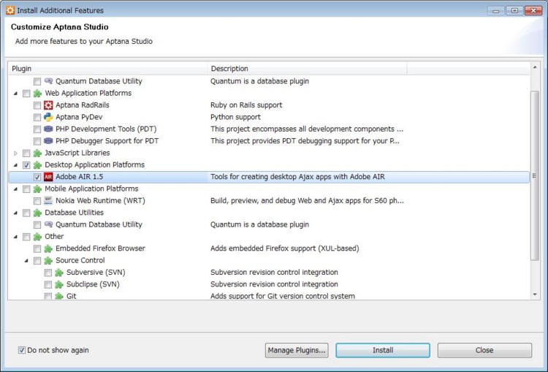Click 'Python support' description text

coord(235,117)
